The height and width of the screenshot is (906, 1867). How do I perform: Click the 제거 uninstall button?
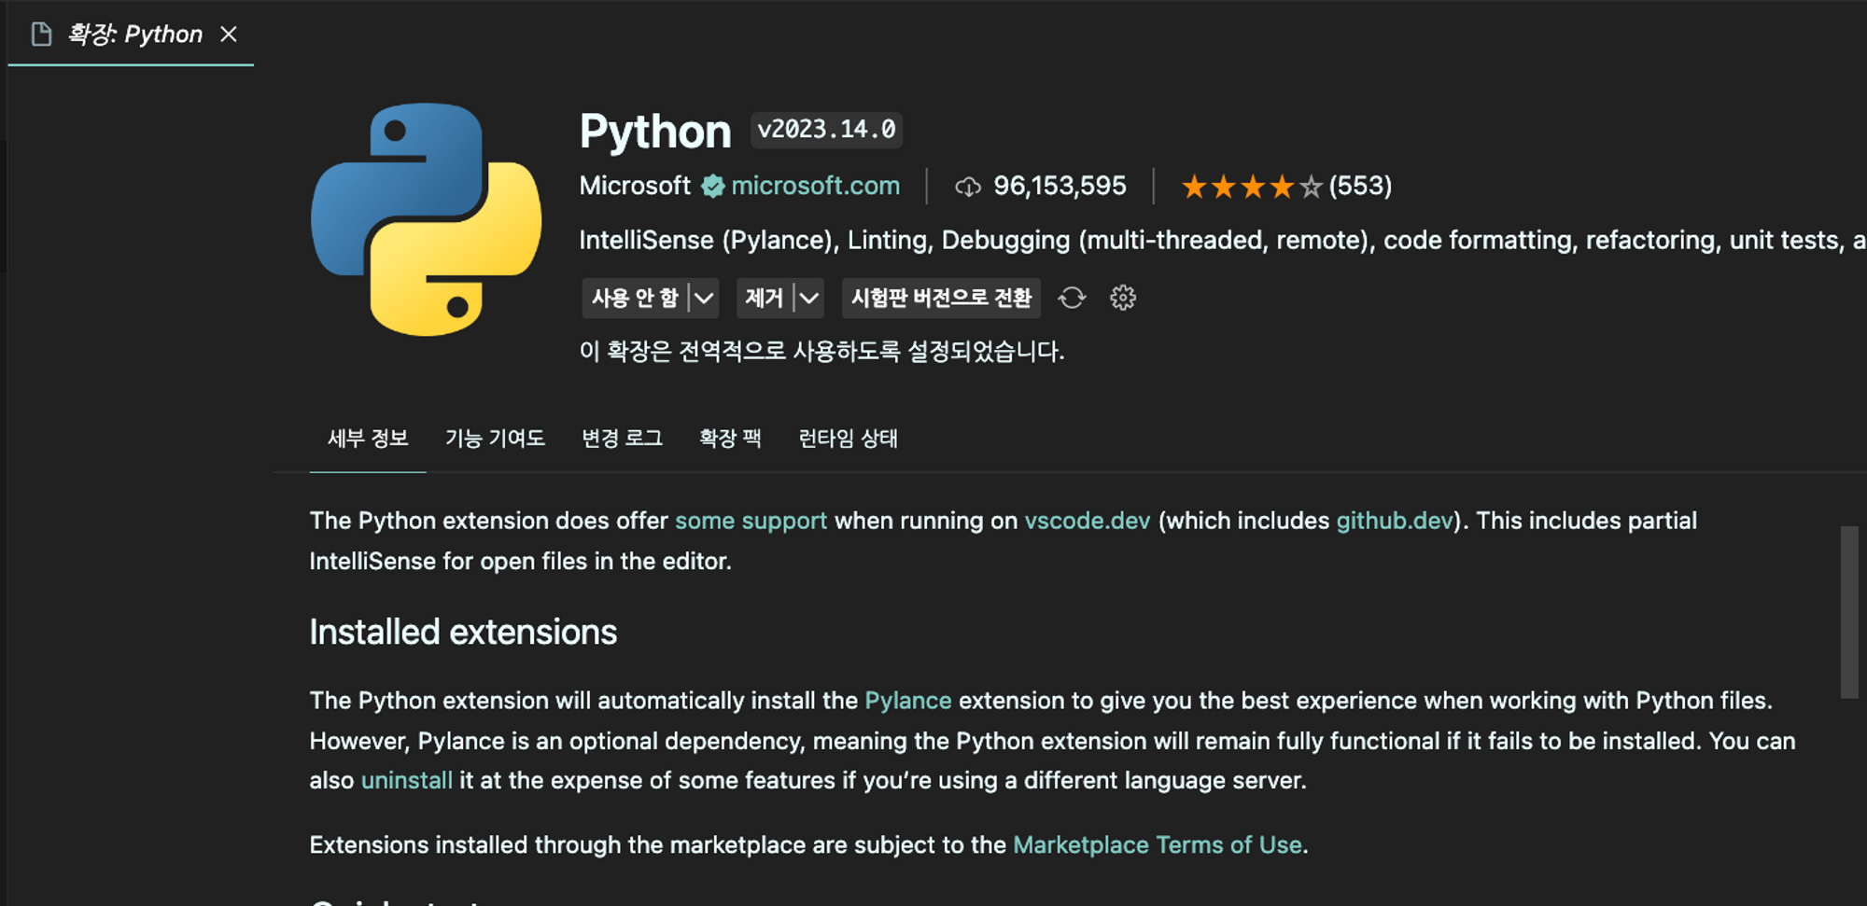click(x=764, y=299)
